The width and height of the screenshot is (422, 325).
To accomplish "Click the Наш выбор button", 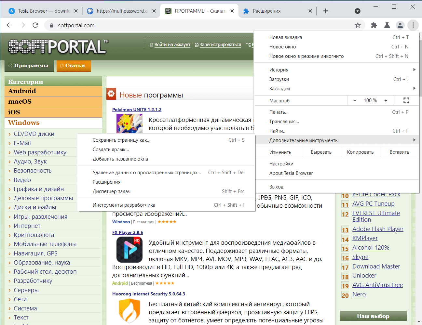I will [373, 316].
